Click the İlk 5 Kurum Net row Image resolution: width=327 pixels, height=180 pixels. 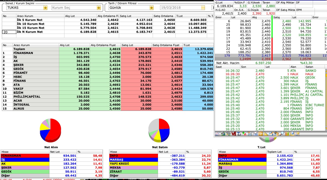pos(108,20)
